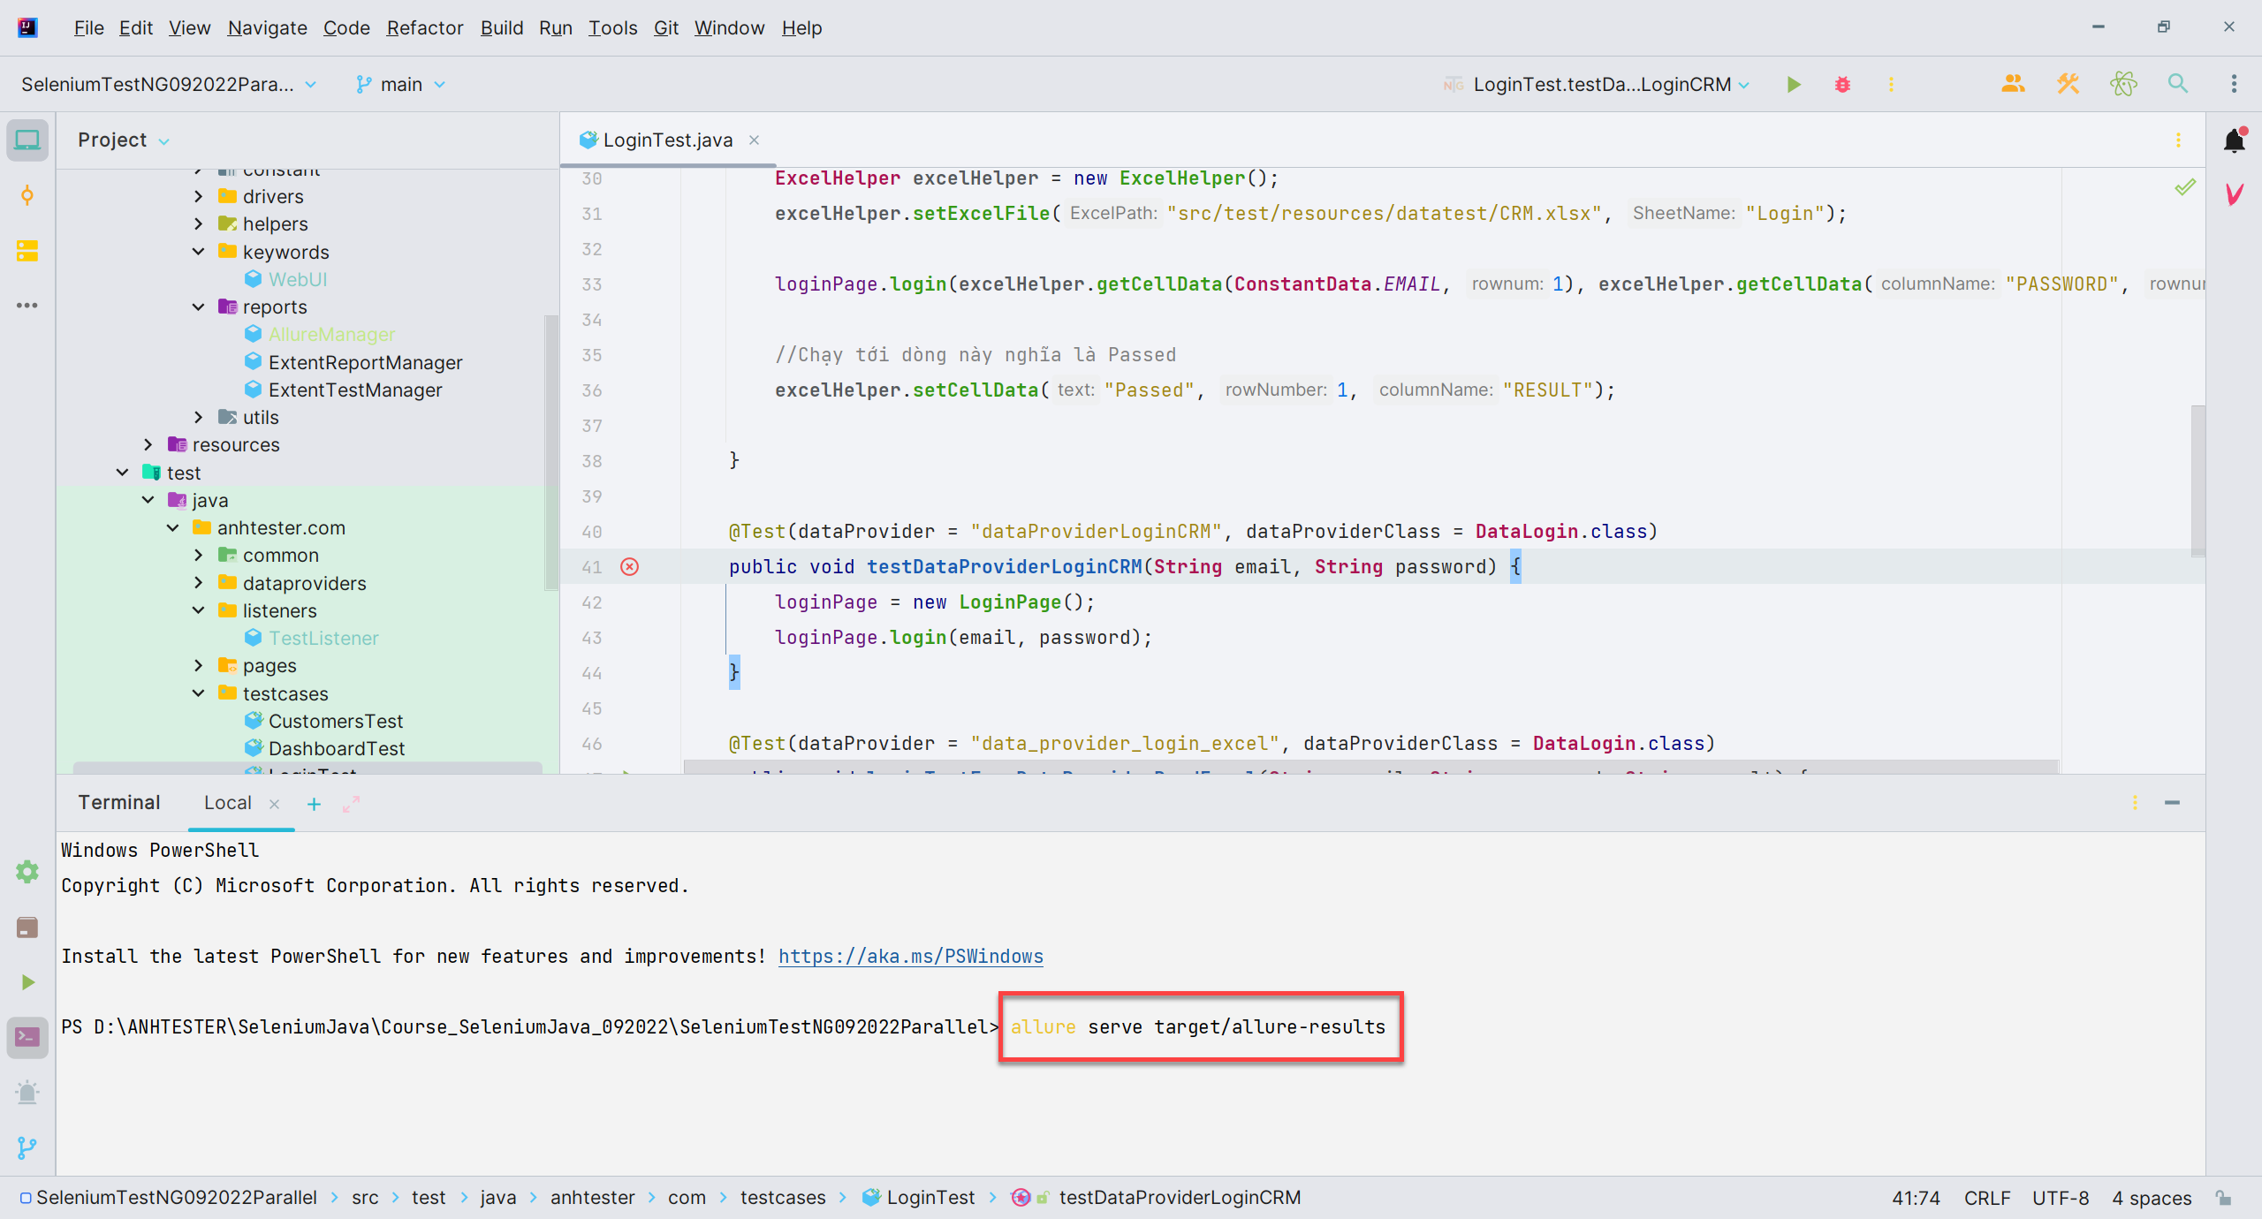Click the editor horizontal scrollbar
This screenshot has height=1219, width=2262.
pos(1370,767)
